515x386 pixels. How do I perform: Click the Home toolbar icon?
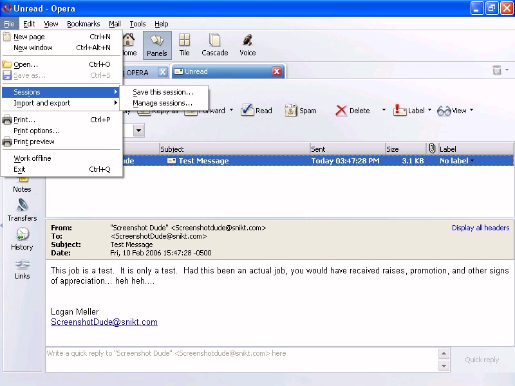[129, 45]
